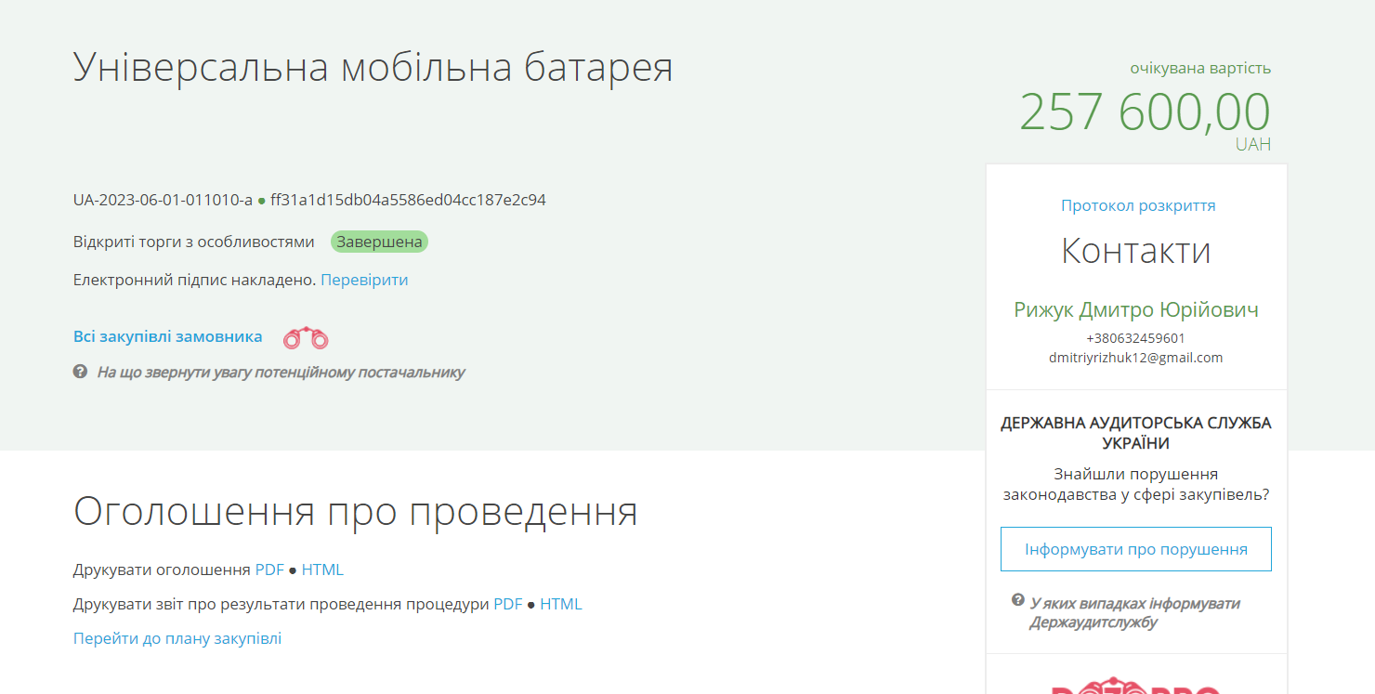Open Всі закупівлі замовника link

coord(168,336)
